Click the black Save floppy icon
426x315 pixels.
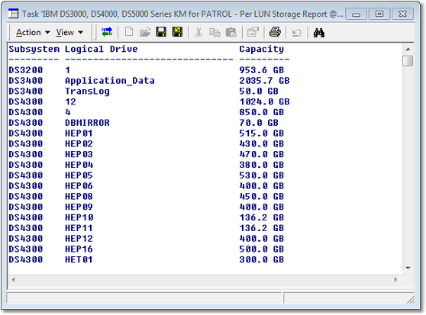(x=161, y=32)
